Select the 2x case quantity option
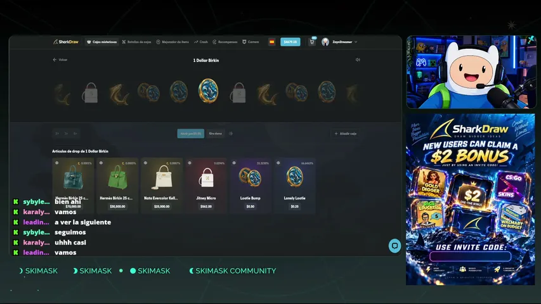Image resolution: width=541 pixels, height=304 pixels. pos(57,134)
